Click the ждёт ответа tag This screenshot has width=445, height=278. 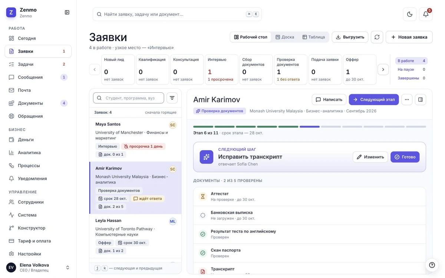click(148, 199)
